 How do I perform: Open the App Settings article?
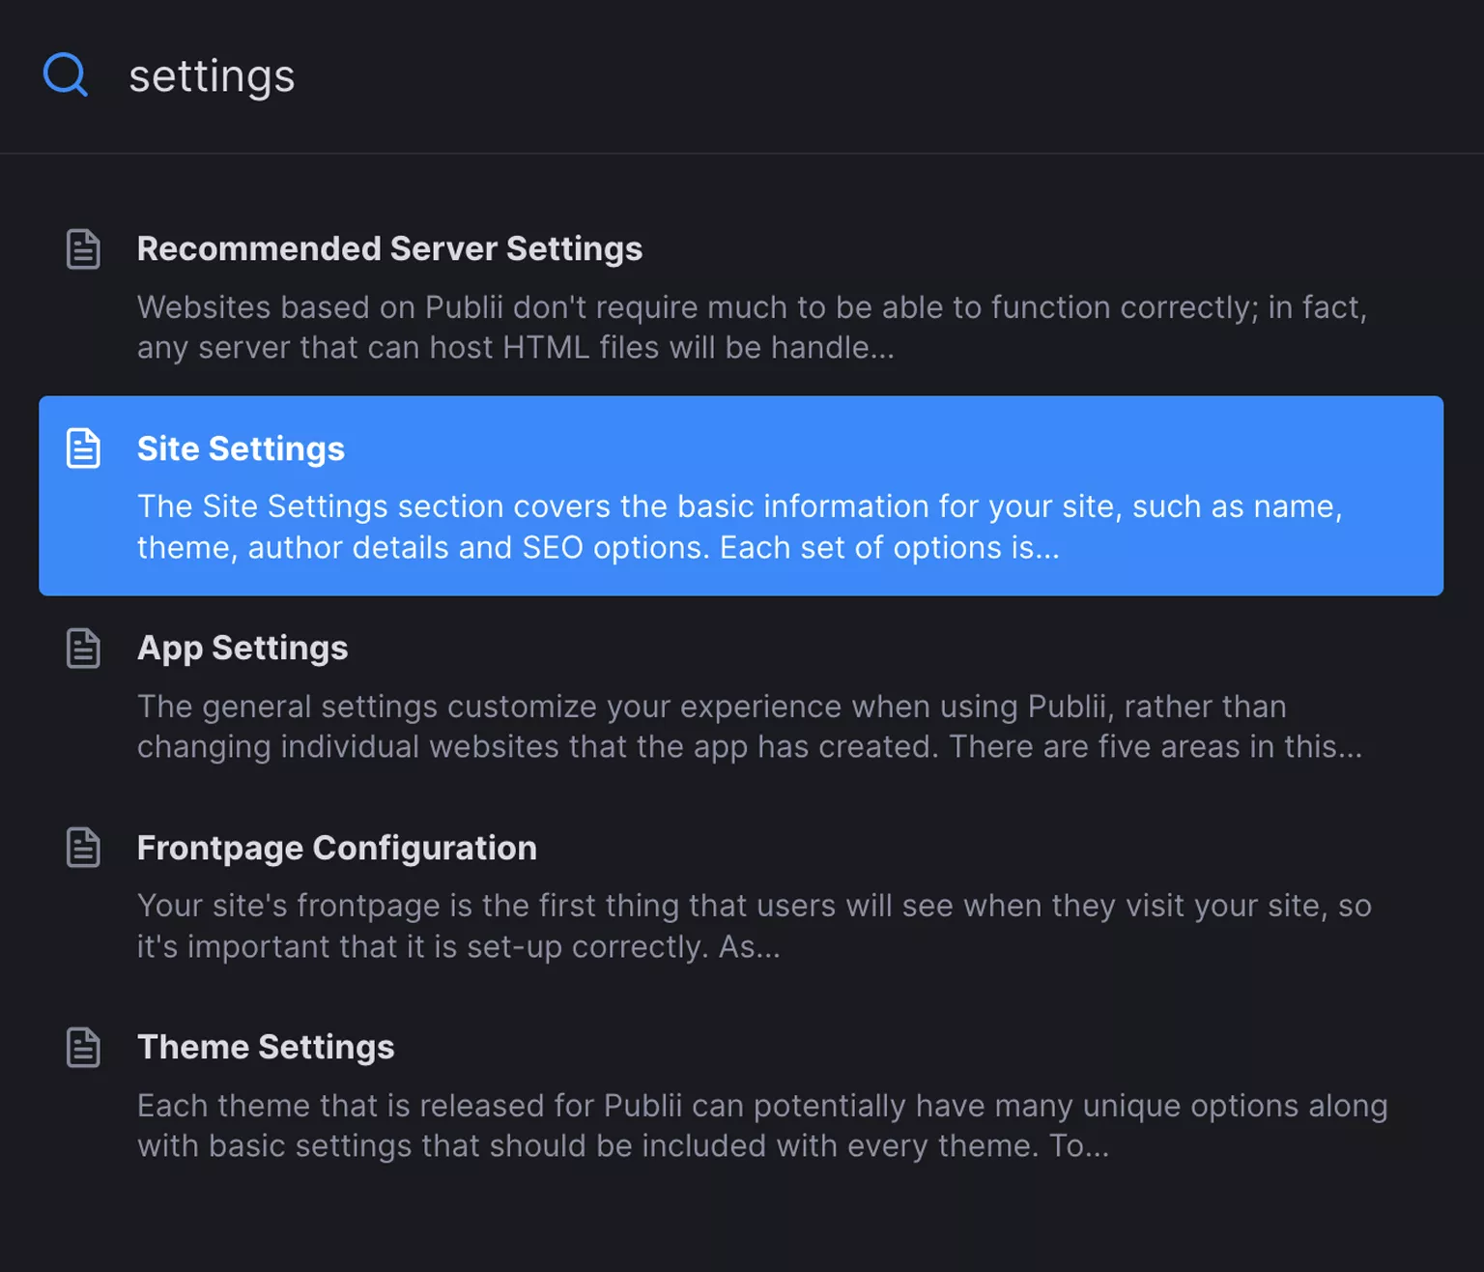(243, 648)
